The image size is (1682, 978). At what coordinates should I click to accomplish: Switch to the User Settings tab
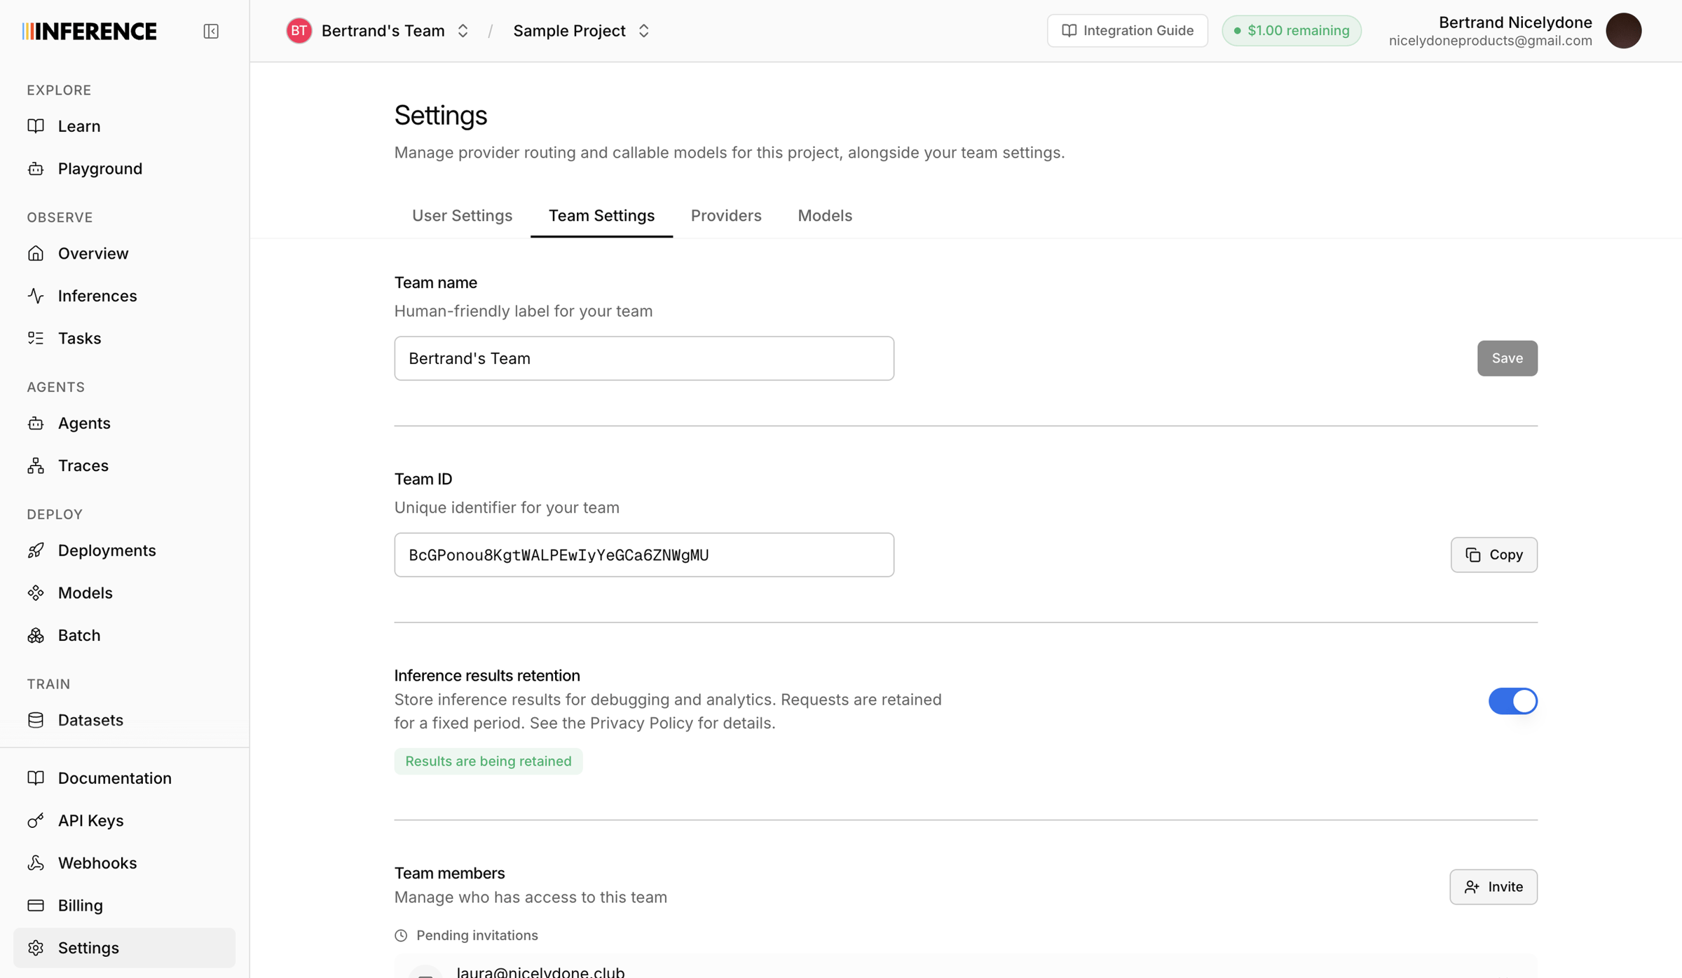coord(462,215)
